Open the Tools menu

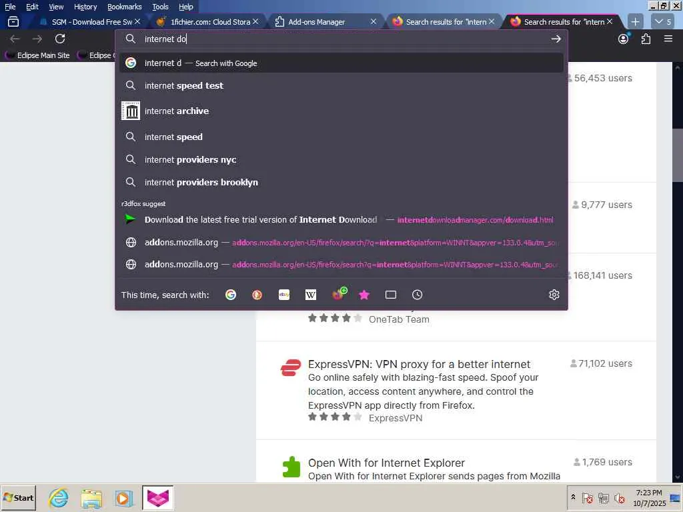pos(160,7)
